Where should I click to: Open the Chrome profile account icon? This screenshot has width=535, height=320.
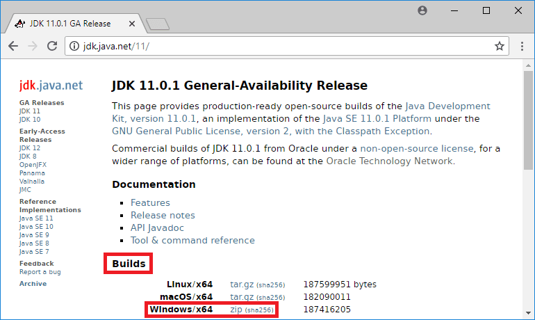click(423, 10)
